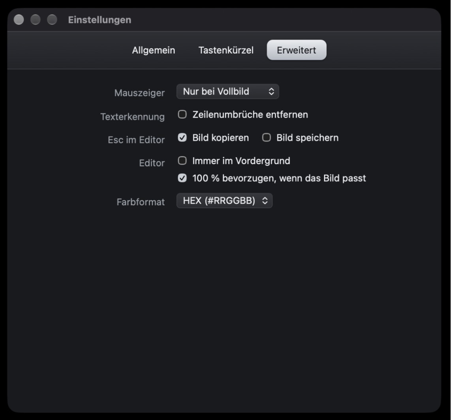Click the window zoom button in title bar
Image resolution: width=451 pixels, height=420 pixels.
point(52,20)
